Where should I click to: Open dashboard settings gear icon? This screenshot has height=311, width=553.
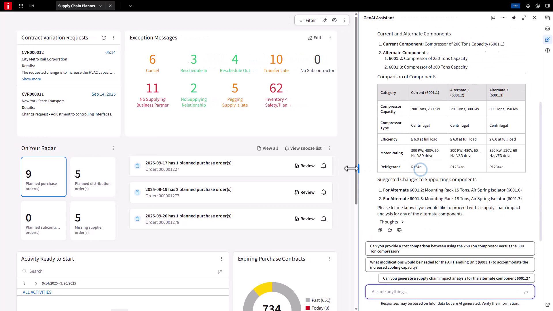[334, 20]
